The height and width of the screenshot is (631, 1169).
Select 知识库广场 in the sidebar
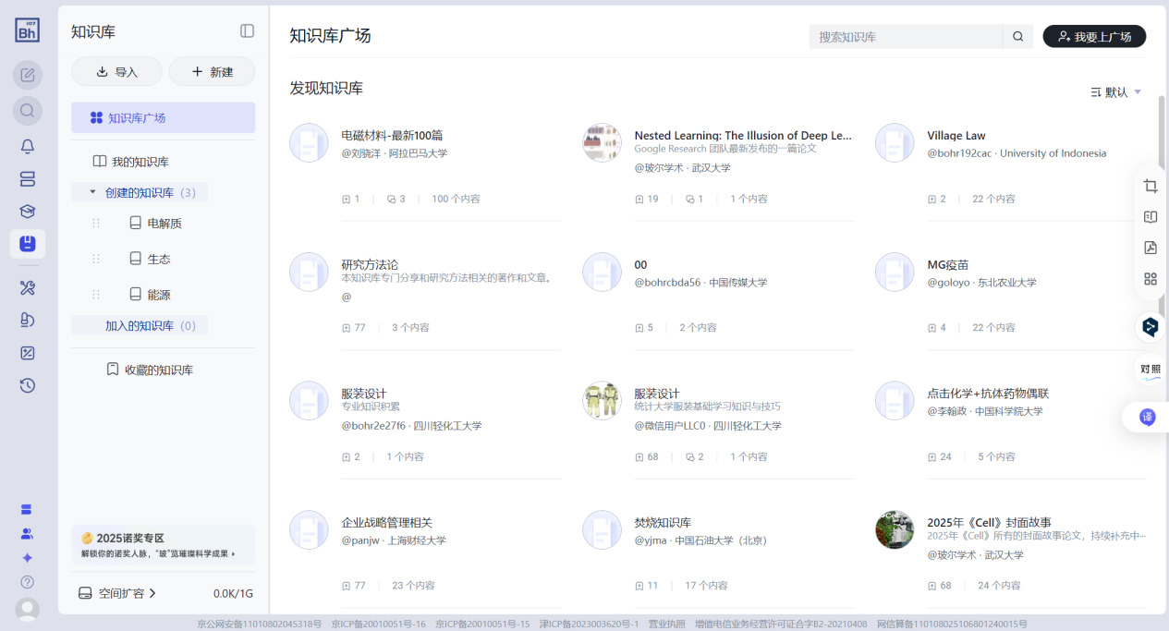tap(163, 118)
